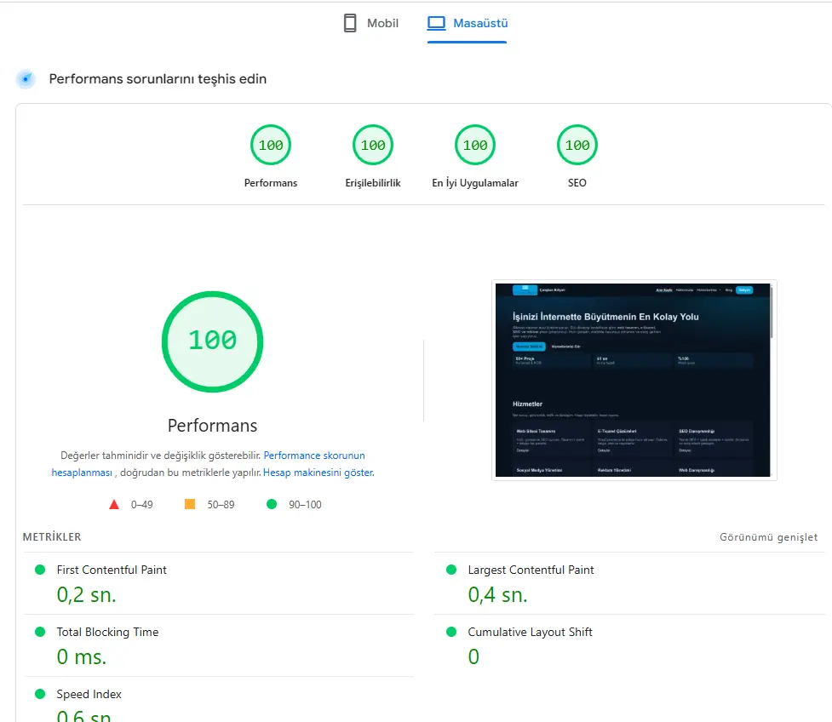Click the 0 ms. blocking time value
Viewport: 832px width, 722px height.
[82, 657]
